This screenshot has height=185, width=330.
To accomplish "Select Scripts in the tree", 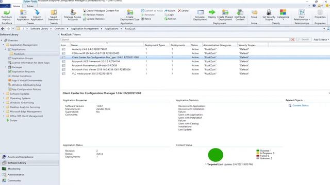I will tap(13, 120).
